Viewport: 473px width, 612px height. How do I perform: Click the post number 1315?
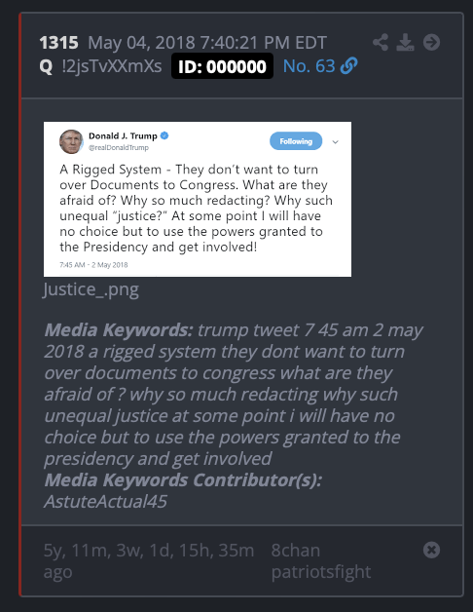click(x=58, y=43)
